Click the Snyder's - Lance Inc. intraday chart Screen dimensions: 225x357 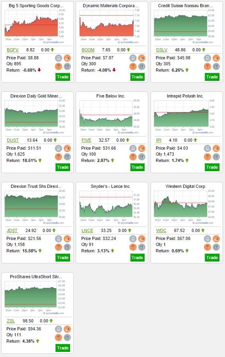point(109,207)
